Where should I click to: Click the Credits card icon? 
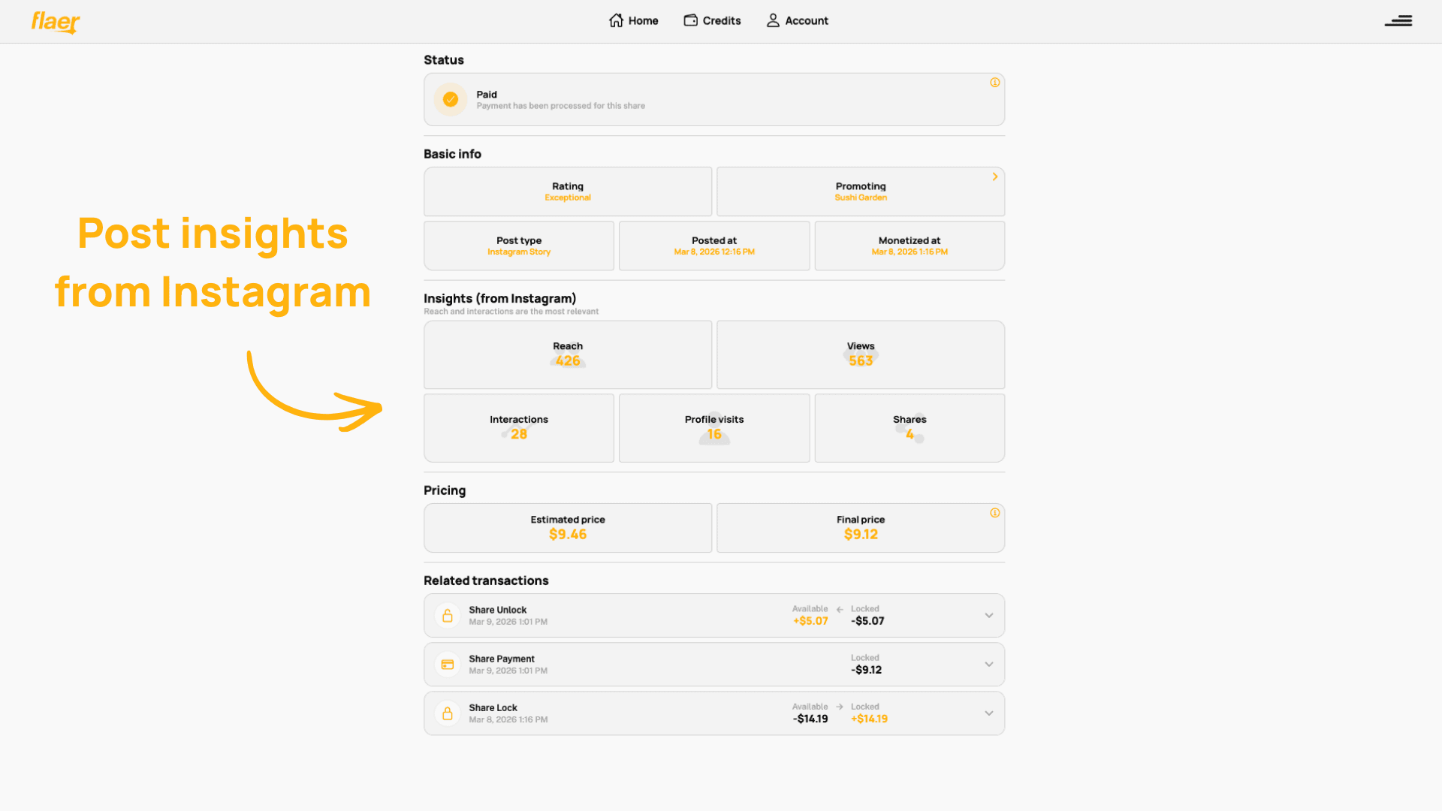pyautogui.click(x=689, y=20)
